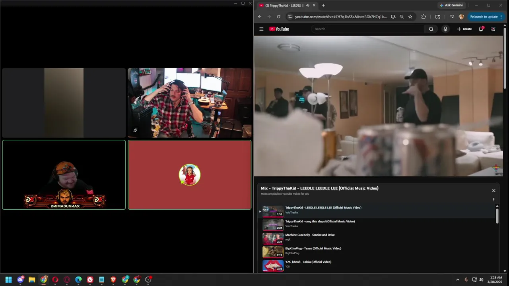Click the Smoke and Drive thumbnail

tap(273, 238)
